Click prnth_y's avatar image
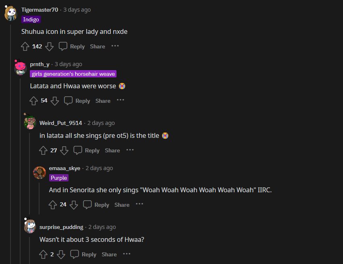Viewport: 343px width, 264px height. click(x=20, y=68)
